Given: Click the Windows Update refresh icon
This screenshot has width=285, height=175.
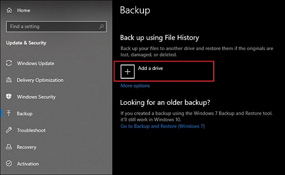Looking at the screenshot, I should point(9,63).
